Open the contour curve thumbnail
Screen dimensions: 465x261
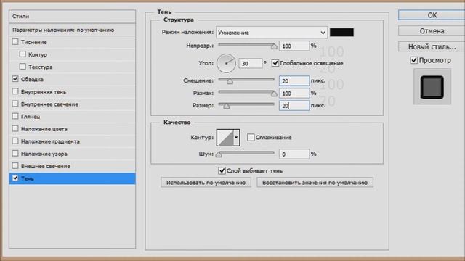[x=225, y=137]
